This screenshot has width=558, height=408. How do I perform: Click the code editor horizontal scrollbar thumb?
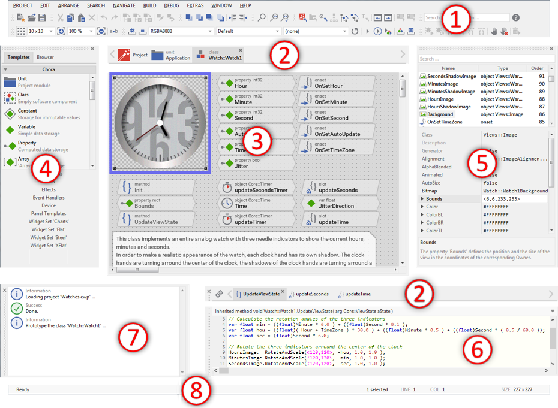coord(223,370)
